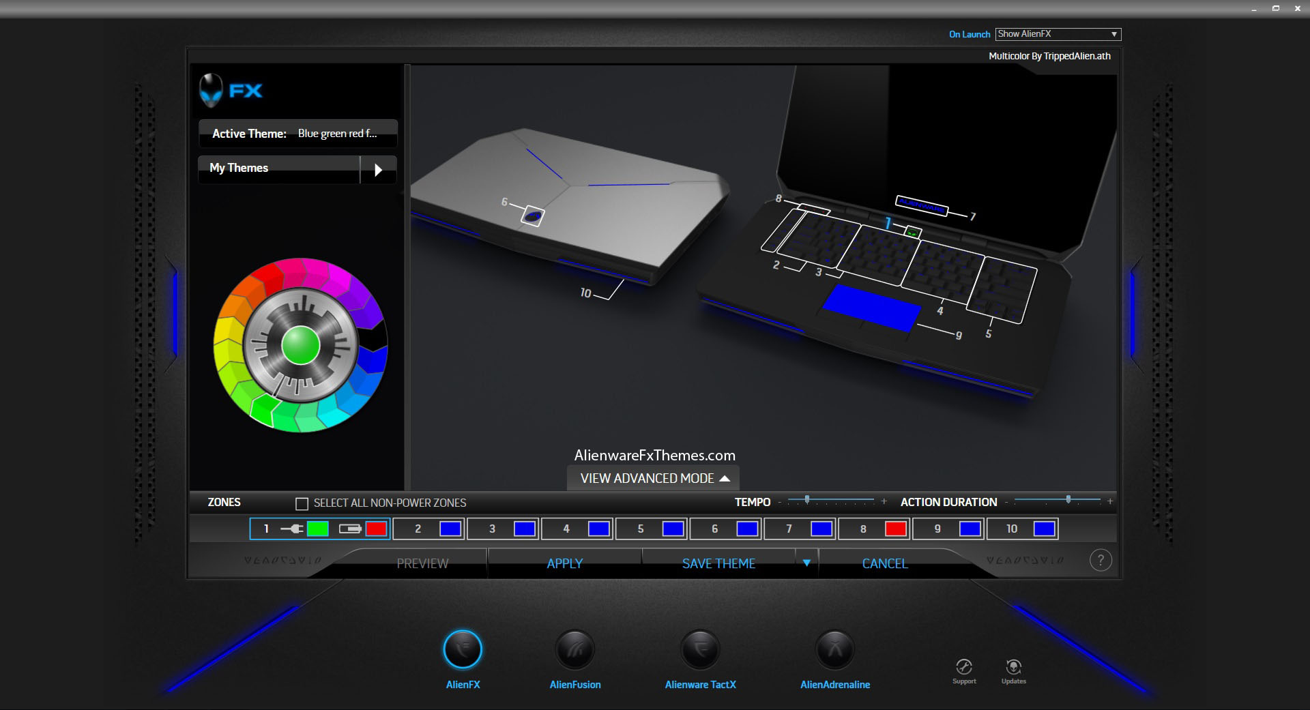
Task: Click the Save Theme button
Action: click(718, 563)
